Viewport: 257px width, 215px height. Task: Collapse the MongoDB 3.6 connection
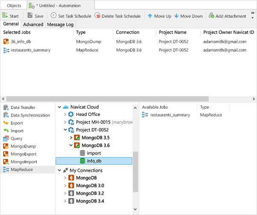pyautogui.click(x=71, y=145)
